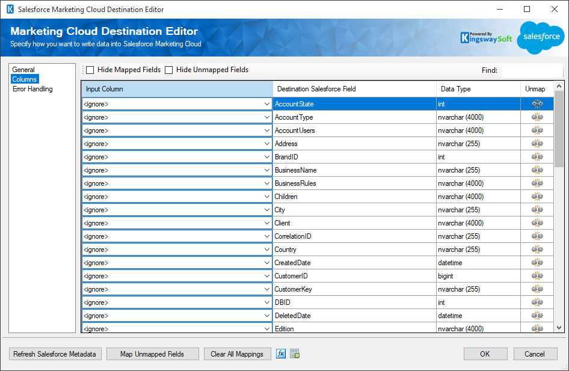Image resolution: width=569 pixels, height=371 pixels.
Task: Unmap the Country field
Action: 537,250
